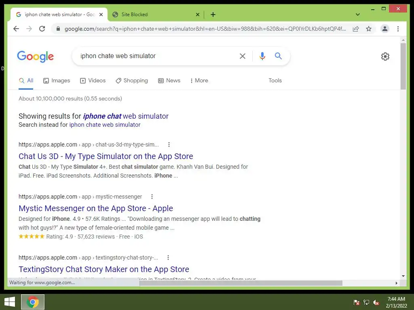The height and width of the screenshot is (310, 414).
Task: Open options for Mystic Messenger result
Action: click(x=152, y=197)
